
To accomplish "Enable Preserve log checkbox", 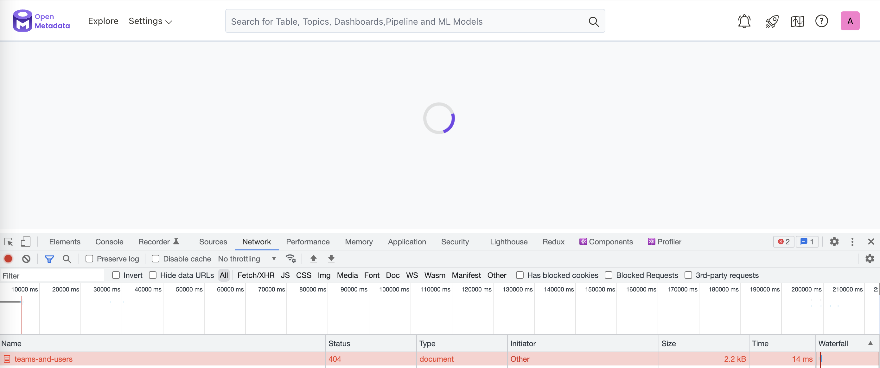I will tap(89, 259).
